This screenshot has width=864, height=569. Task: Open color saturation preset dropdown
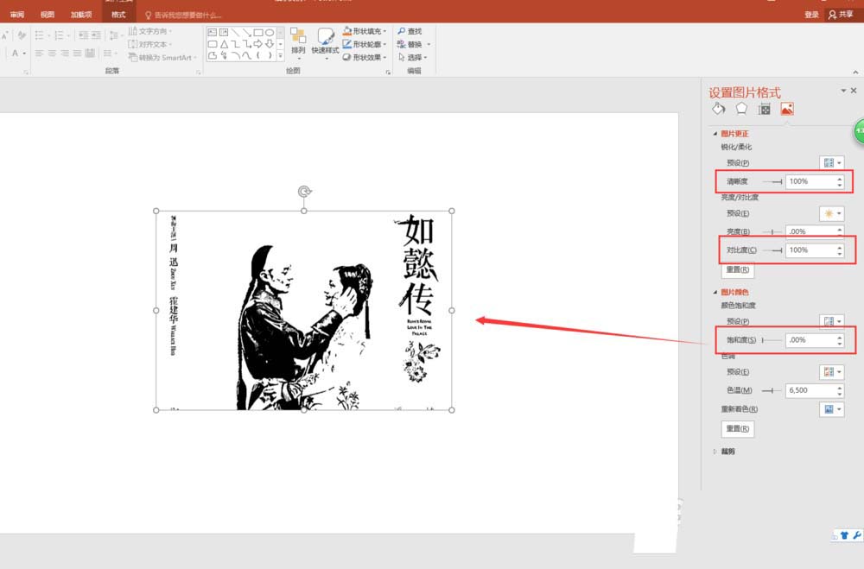[x=832, y=322]
